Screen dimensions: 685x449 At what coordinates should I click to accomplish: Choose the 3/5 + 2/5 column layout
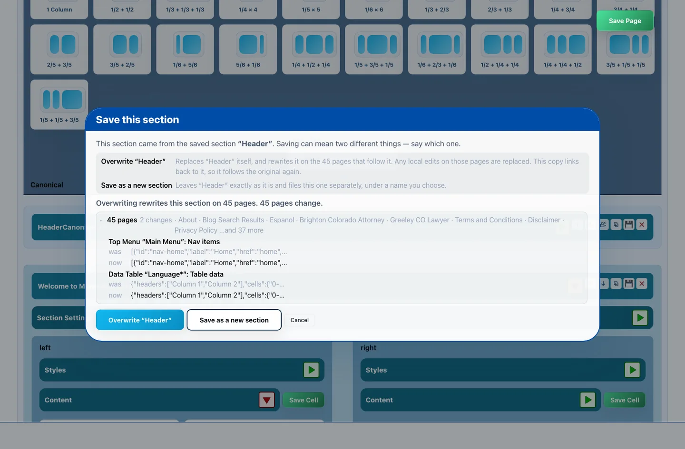click(x=122, y=49)
